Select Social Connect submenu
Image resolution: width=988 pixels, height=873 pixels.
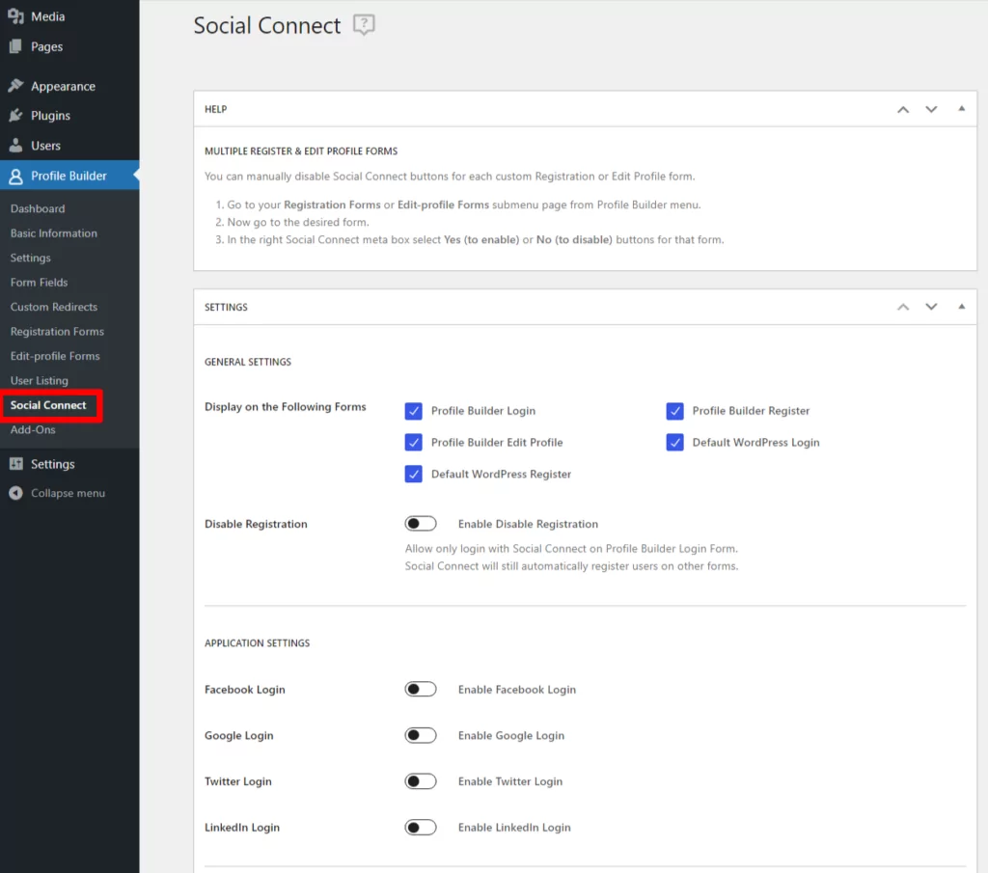48,405
